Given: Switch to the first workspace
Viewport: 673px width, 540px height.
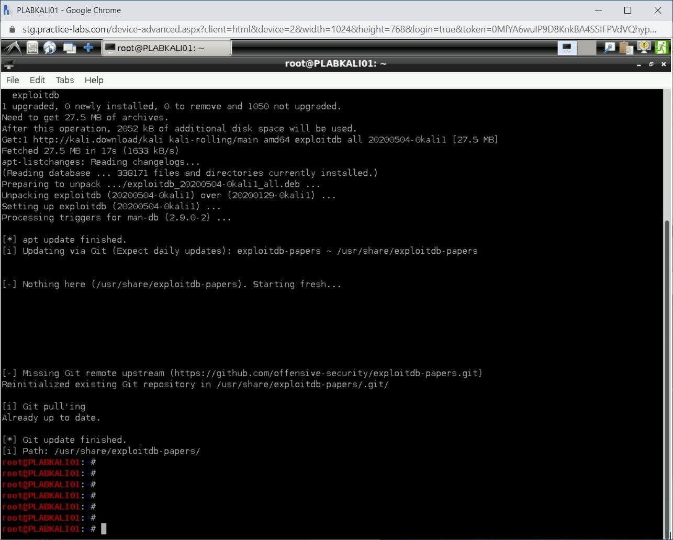Looking at the screenshot, I should pos(567,48).
